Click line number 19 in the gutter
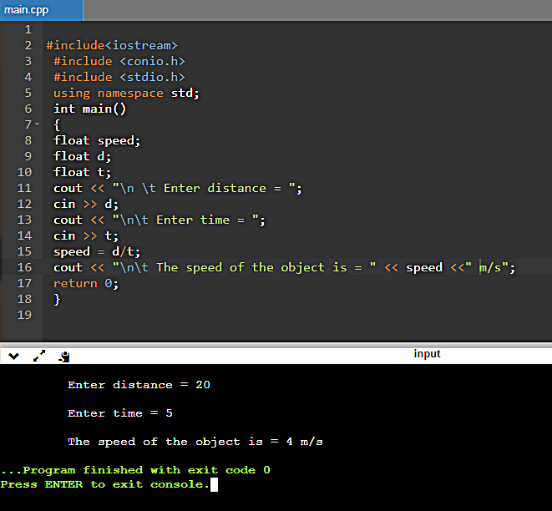This screenshot has height=511, width=552. tap(24, 315)
